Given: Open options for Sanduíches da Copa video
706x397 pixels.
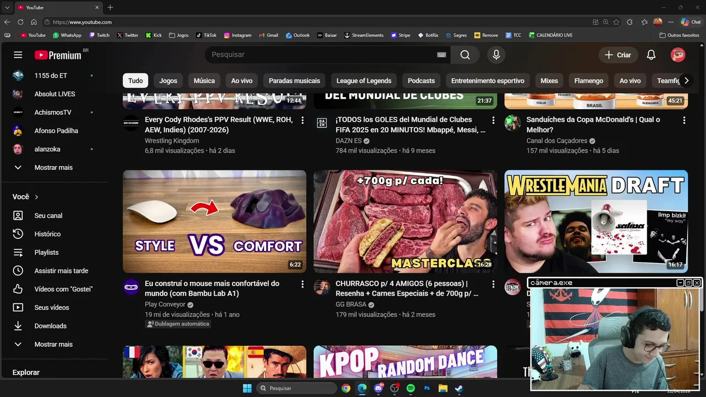Looking at the screenshot, I should tap(684, 120).
